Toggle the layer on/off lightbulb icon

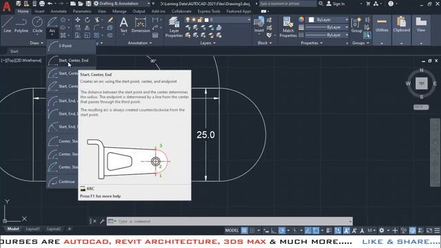pyautogui.click(x=188, y=20)
